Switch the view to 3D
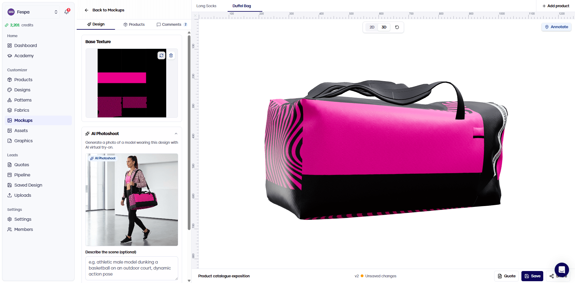This screenshot has width=575, height=283. pyautogui.click(x=384, y=27)
